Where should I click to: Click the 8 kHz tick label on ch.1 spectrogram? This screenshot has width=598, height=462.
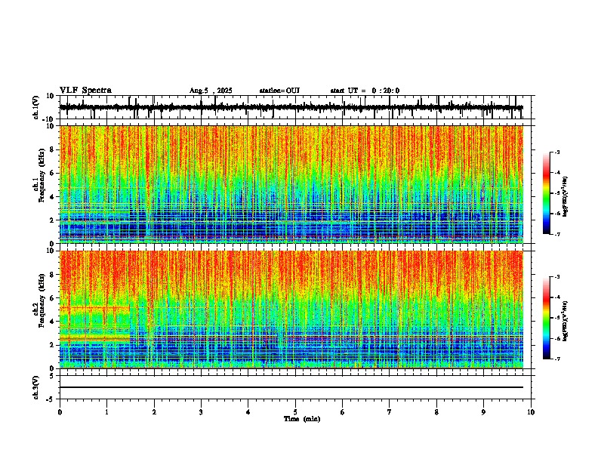tap(52, 149)
